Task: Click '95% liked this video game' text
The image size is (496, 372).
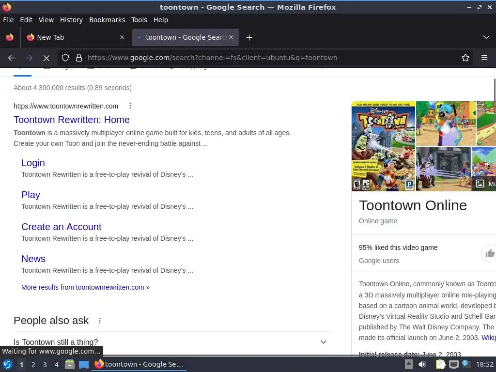Action: pos(398,248)
